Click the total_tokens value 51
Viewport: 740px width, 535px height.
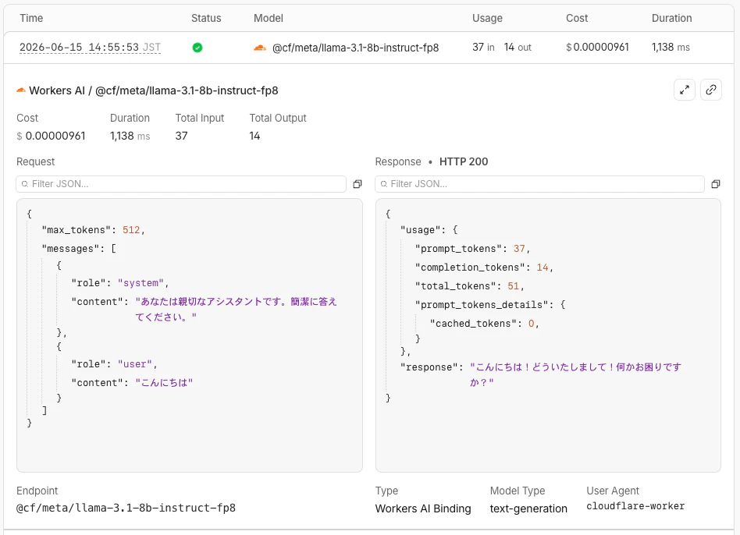[x=513, y=286]
